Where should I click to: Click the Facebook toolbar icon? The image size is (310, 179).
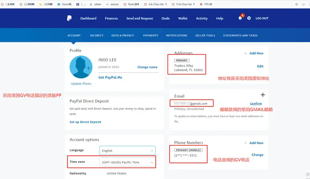click(78, 4)
